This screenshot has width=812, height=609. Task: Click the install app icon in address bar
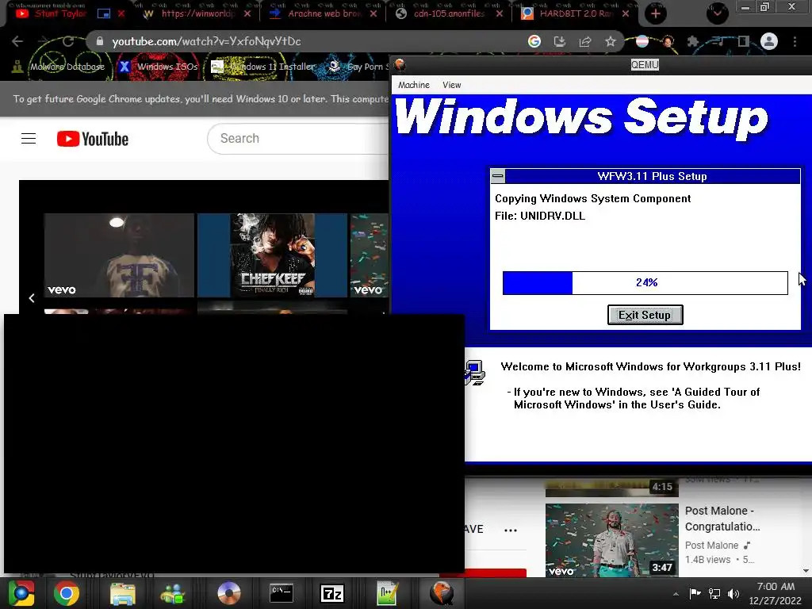(x=560, y=41)
